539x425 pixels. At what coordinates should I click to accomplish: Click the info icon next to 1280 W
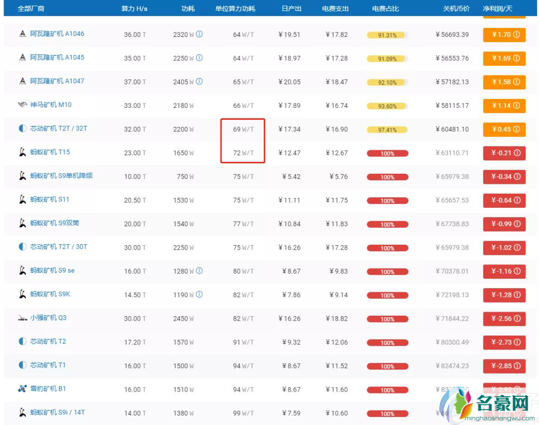click(199, 271)
